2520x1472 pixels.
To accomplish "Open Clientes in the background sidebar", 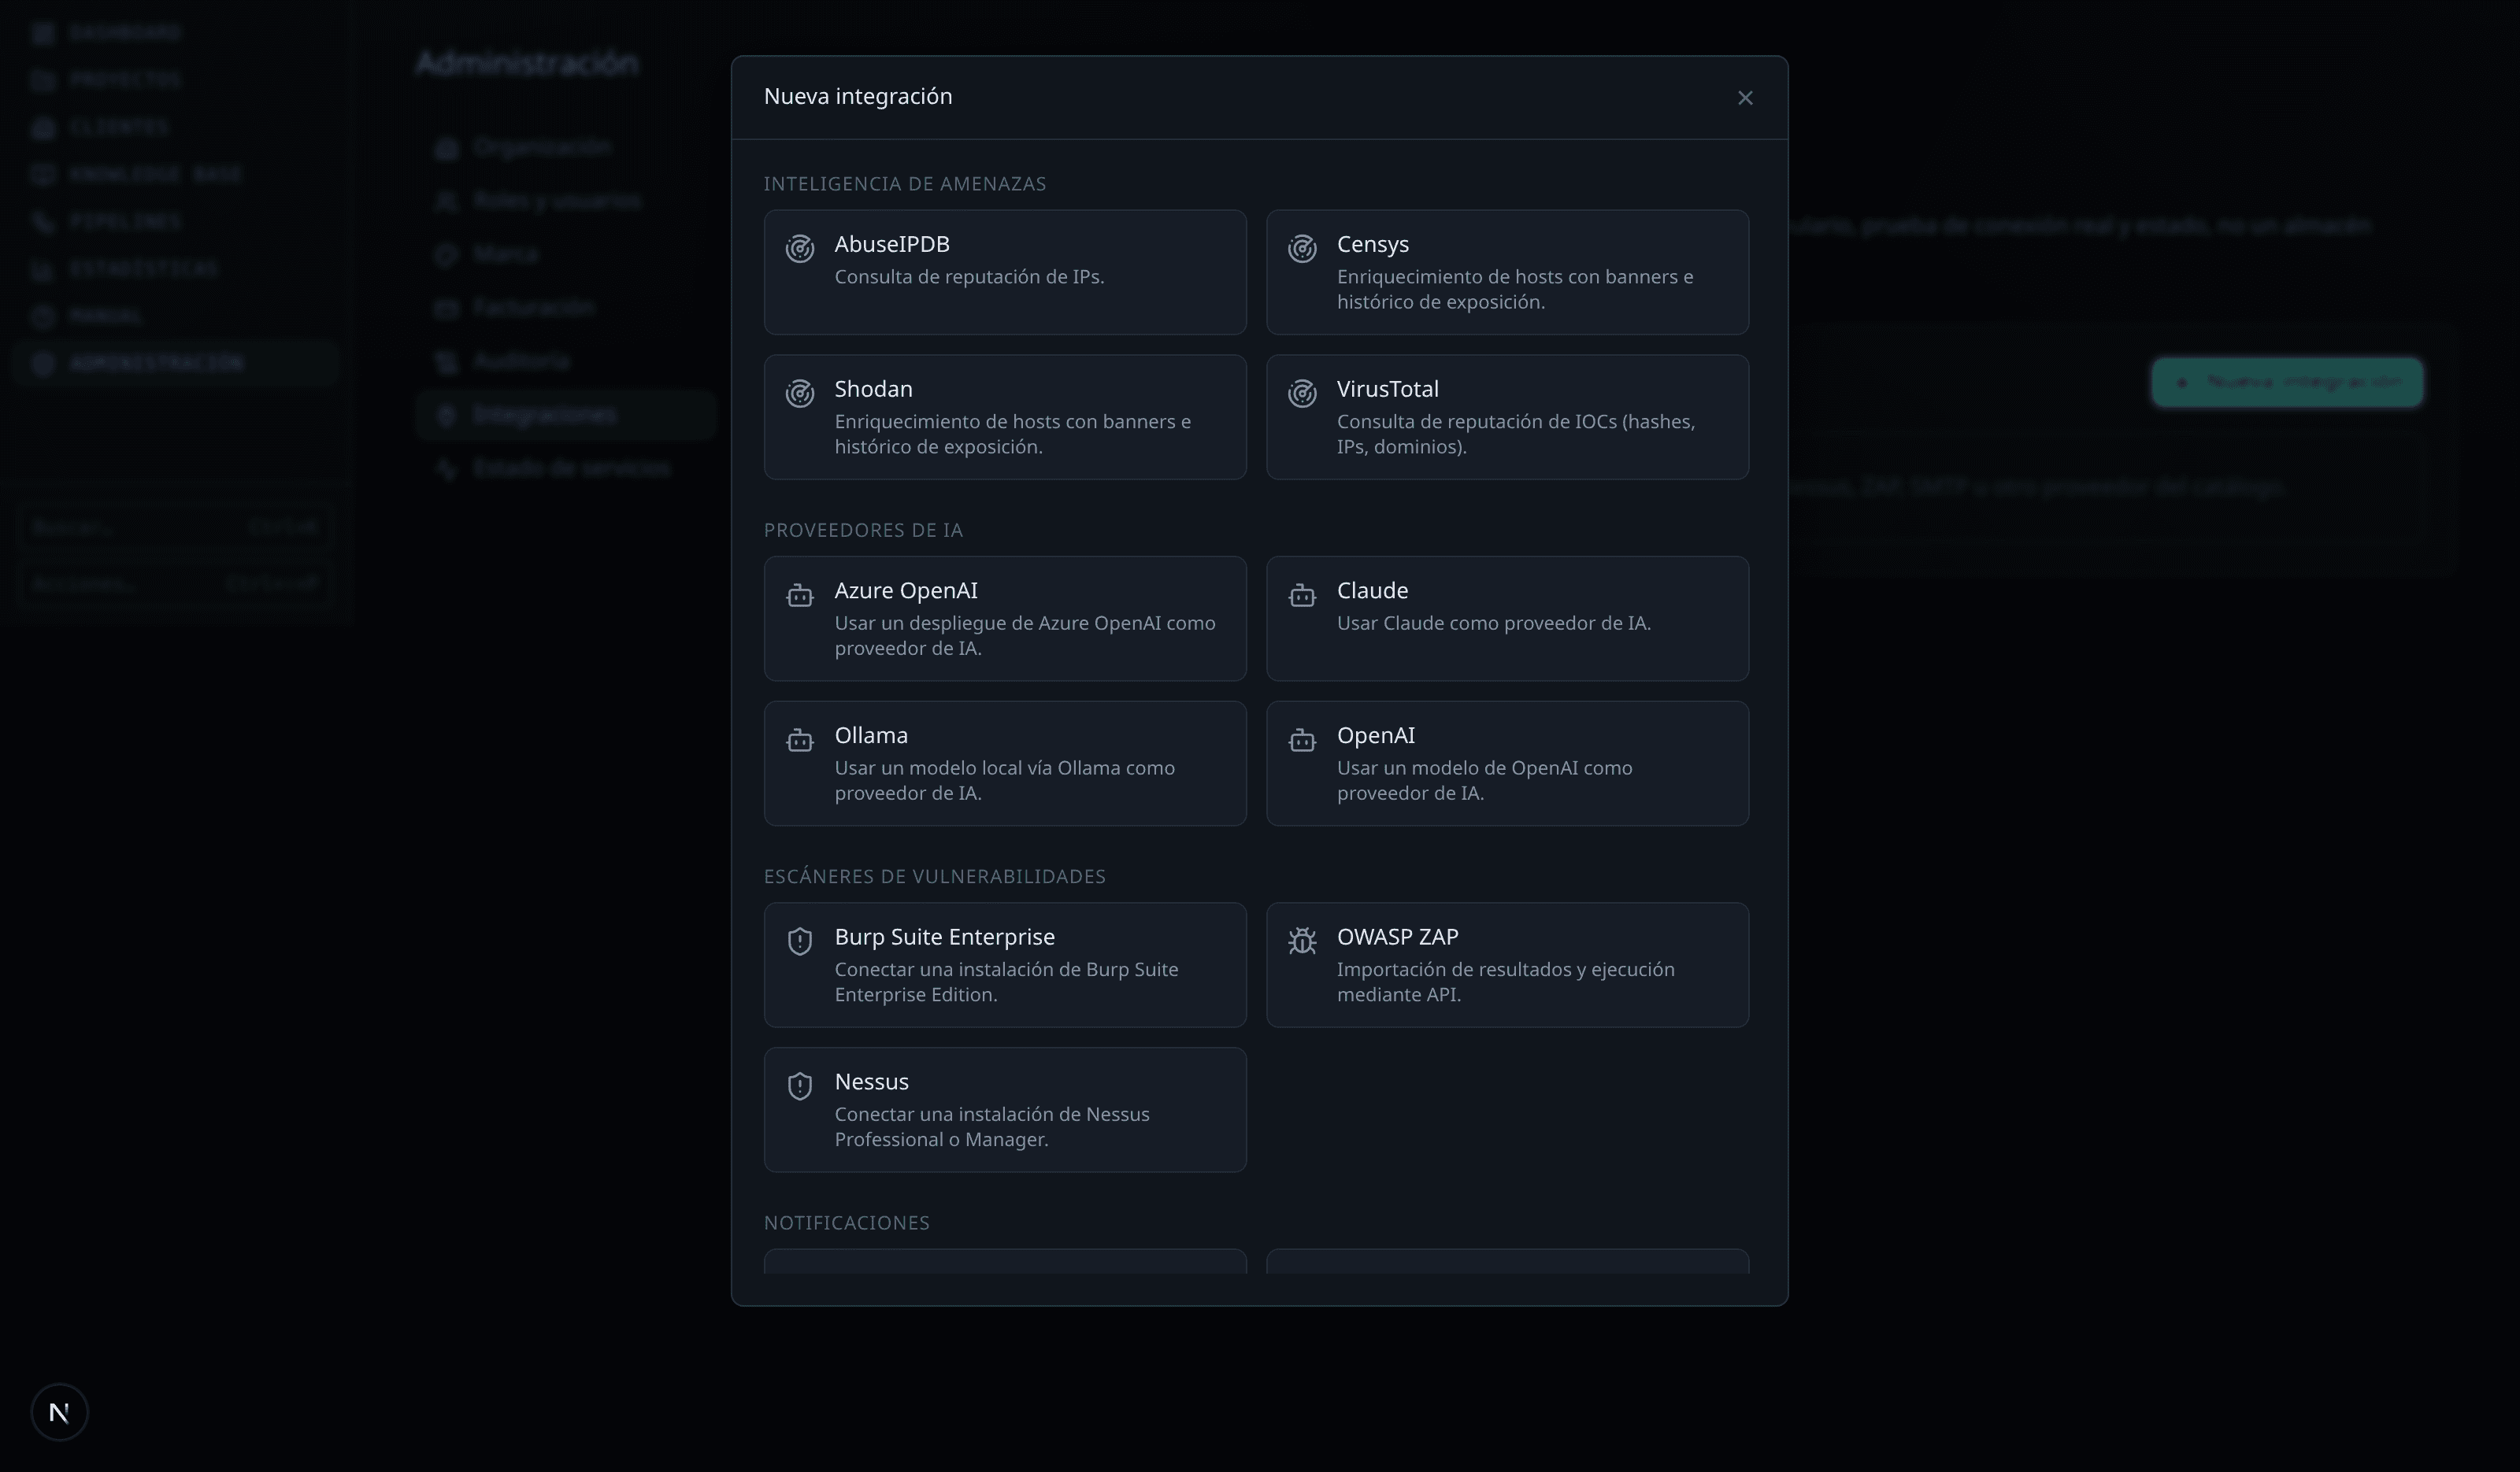I will 175,127.
